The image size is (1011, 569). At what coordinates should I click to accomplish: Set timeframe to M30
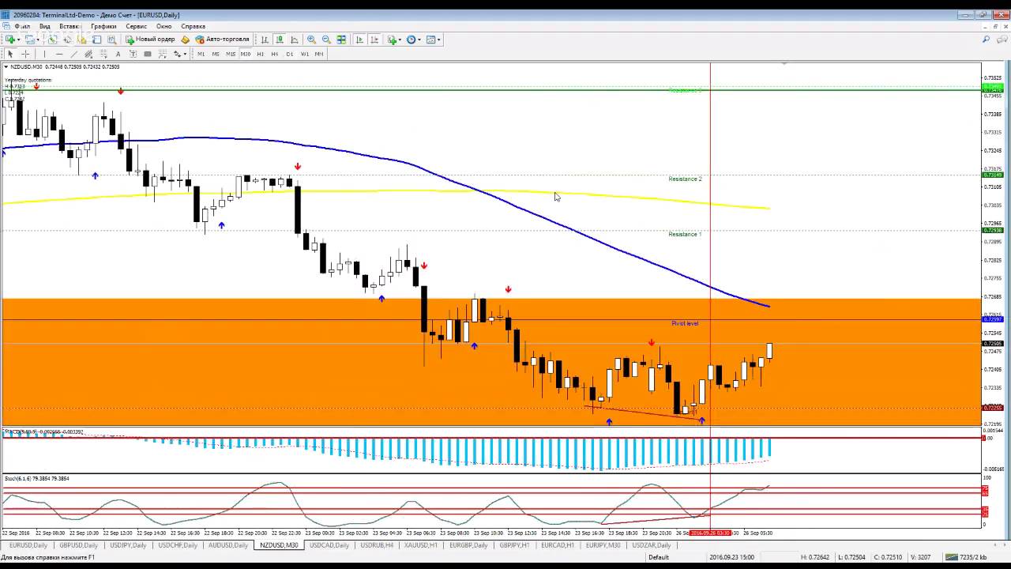coord(246,54)
